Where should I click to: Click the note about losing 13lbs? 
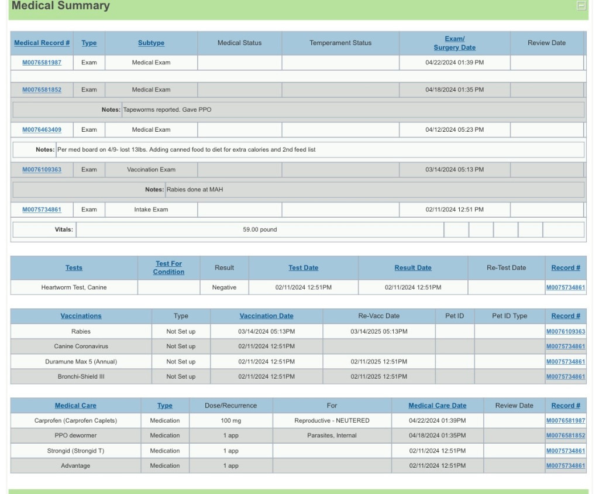[x=187, y=149]
